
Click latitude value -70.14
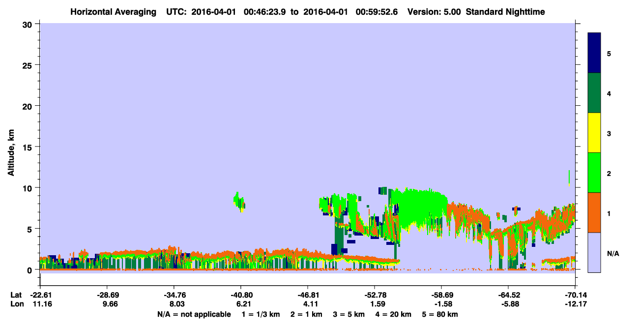(x=575, y=295)
